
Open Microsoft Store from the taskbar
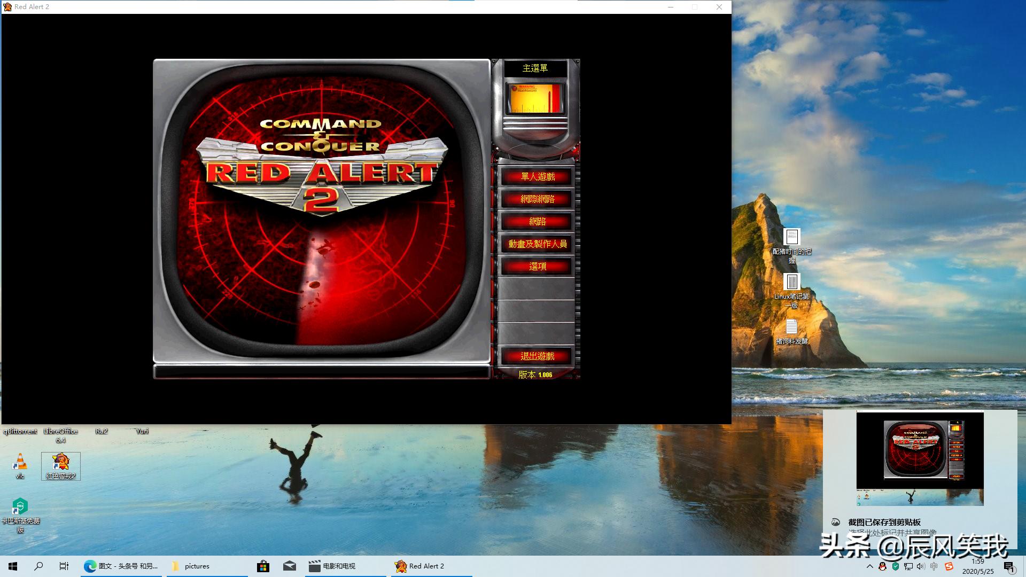point(263,566)
